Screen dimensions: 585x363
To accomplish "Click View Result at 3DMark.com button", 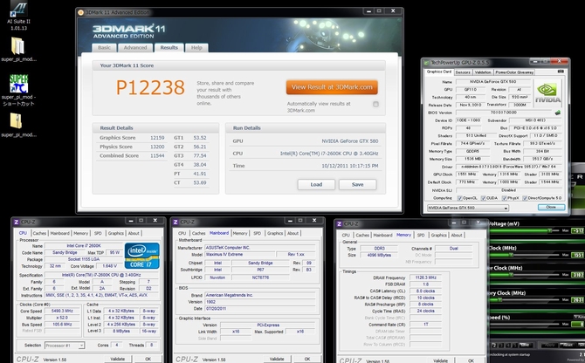I will pos(332,87).
